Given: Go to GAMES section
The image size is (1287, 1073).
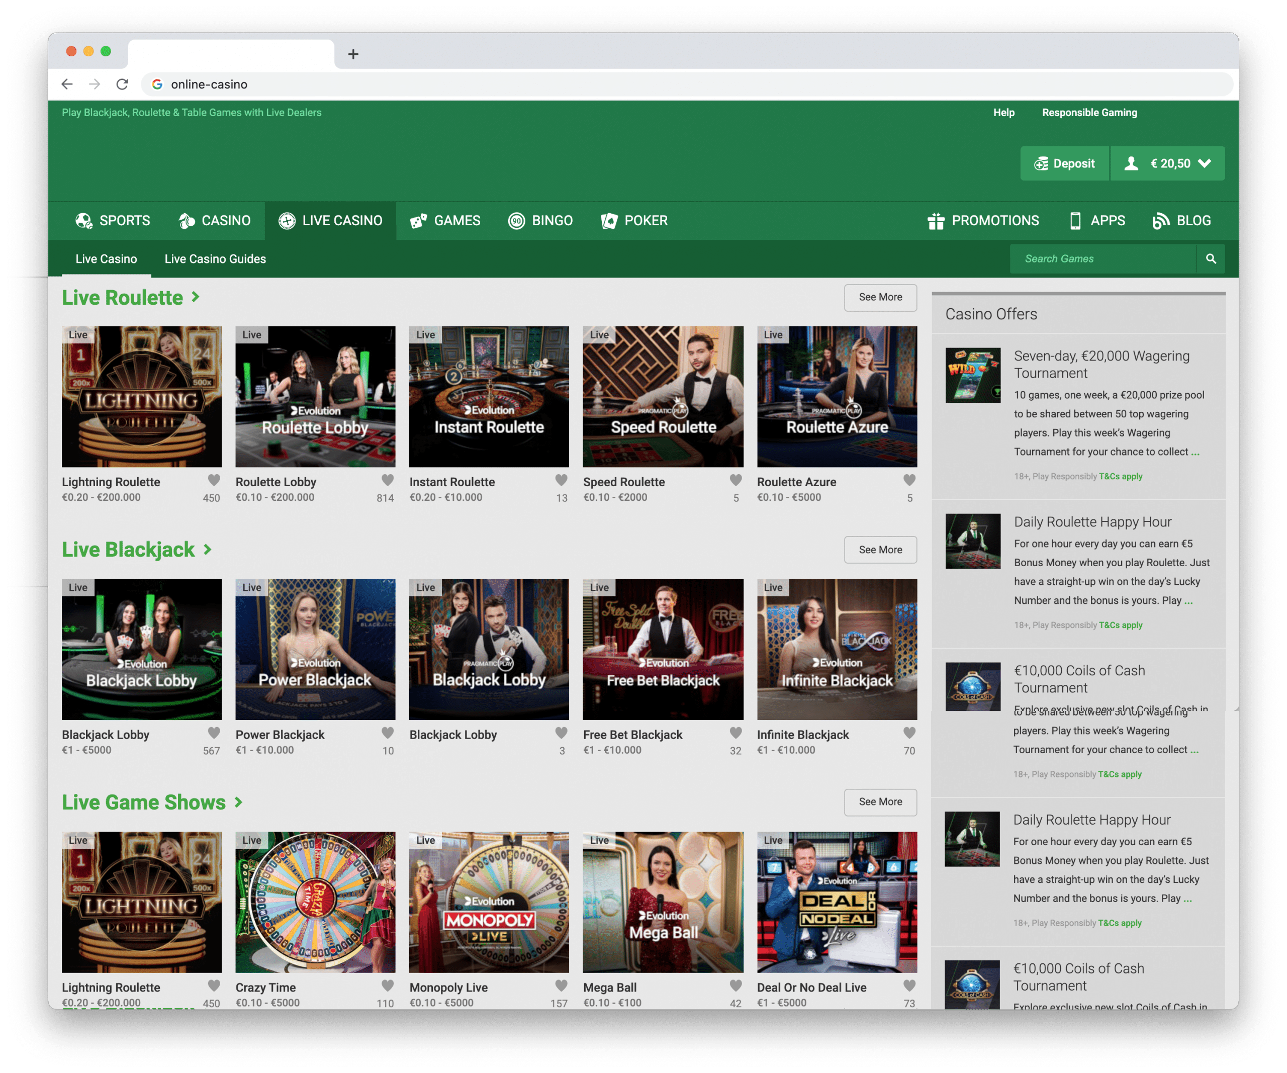Looking at the screenshot, I should 445,221.
